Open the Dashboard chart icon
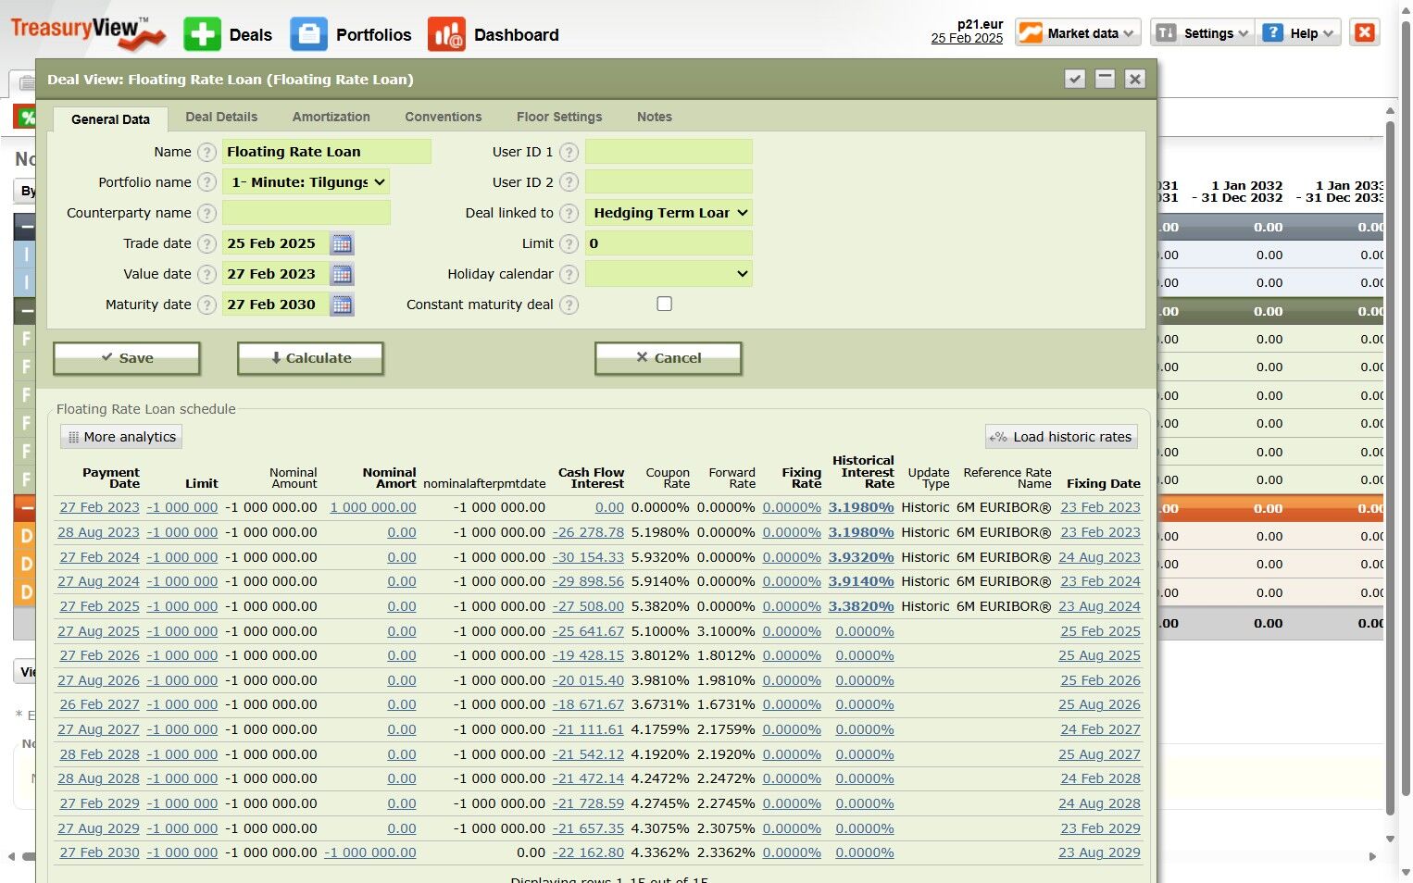The height and width of the screenshot is (883, 1413). coord(446,34)
